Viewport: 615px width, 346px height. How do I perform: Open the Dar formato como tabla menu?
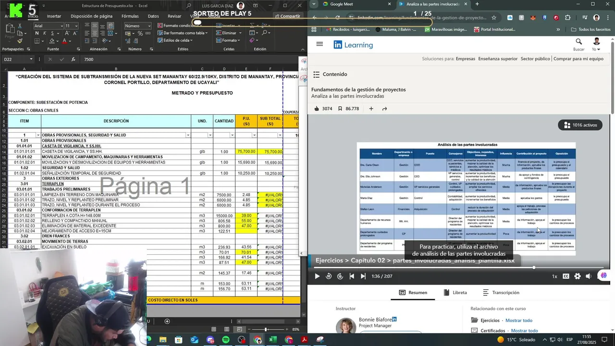(182, 33)
